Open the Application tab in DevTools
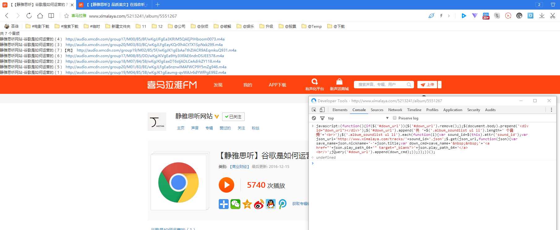The image size is (560, 230). (453, 110)
